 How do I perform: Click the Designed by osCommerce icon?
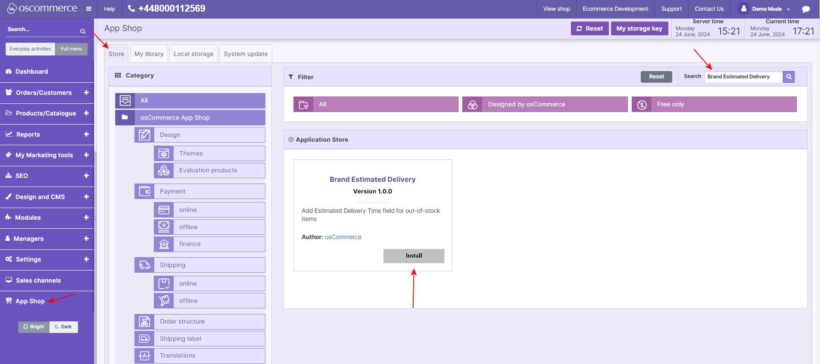472,104
